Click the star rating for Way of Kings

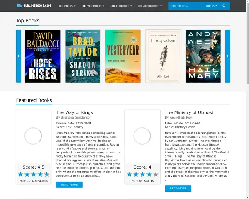[34, 174]
